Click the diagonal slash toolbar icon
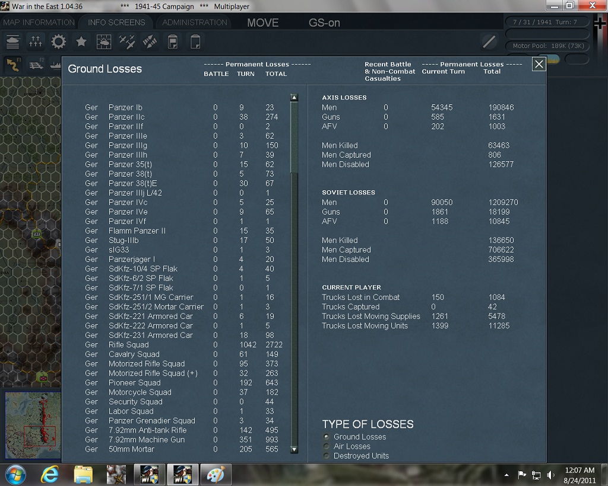Image resolution: width=608 pixels, height=486 pixels. pos(489,41)
